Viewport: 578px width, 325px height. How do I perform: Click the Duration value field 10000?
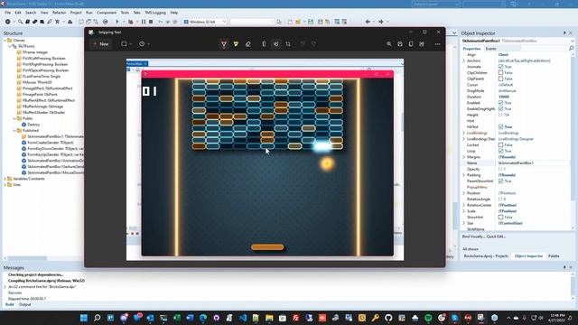(534, 97)
